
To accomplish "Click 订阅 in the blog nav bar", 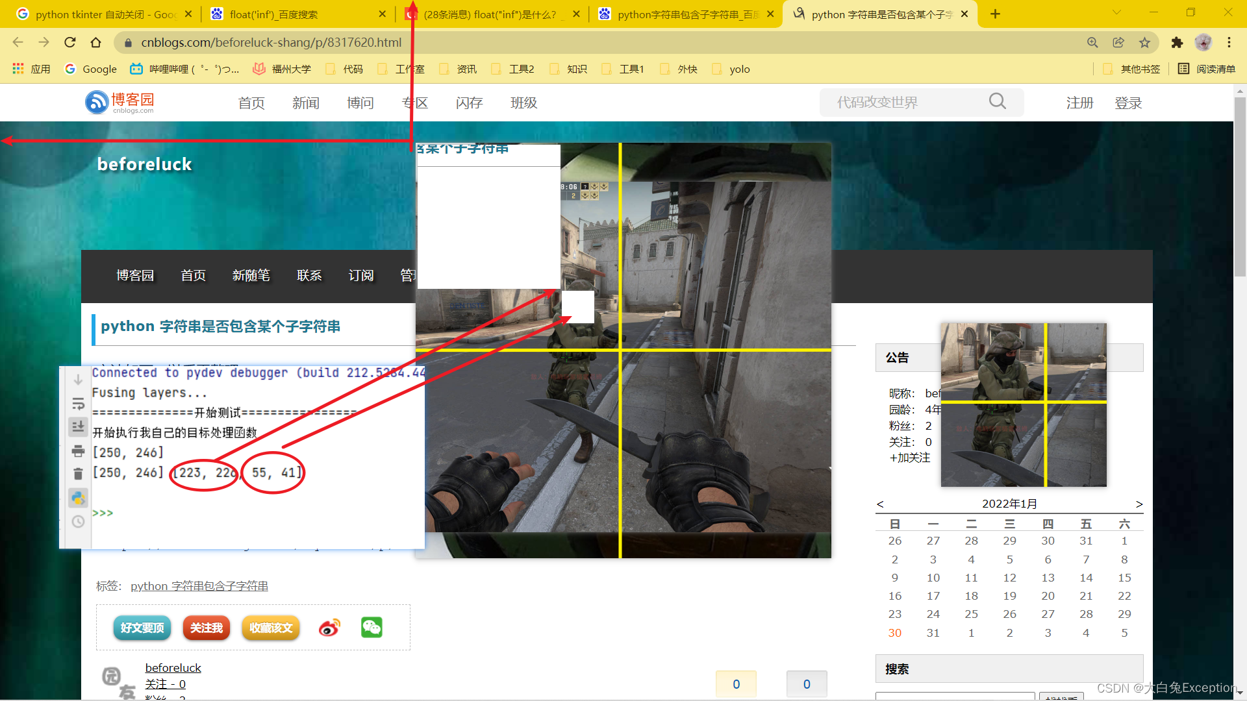I will point(361,275).
